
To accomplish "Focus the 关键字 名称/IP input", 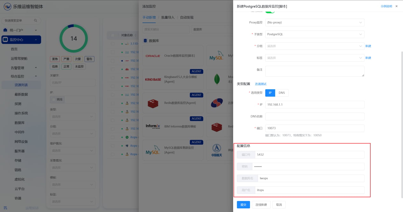I will [x=73, y=83].
